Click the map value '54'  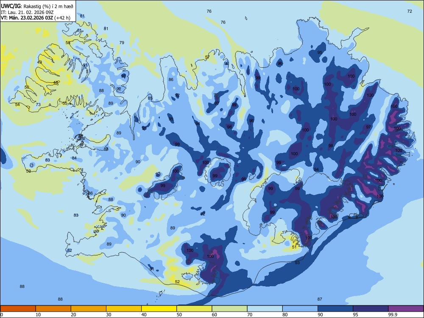pyautogui.click(x=17, y=104)
